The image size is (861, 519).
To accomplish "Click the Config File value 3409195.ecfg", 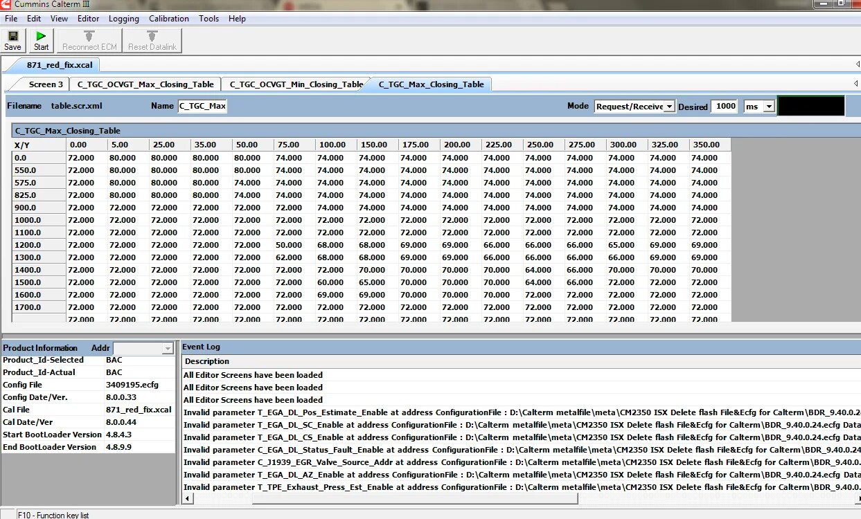I will point(132,385).
